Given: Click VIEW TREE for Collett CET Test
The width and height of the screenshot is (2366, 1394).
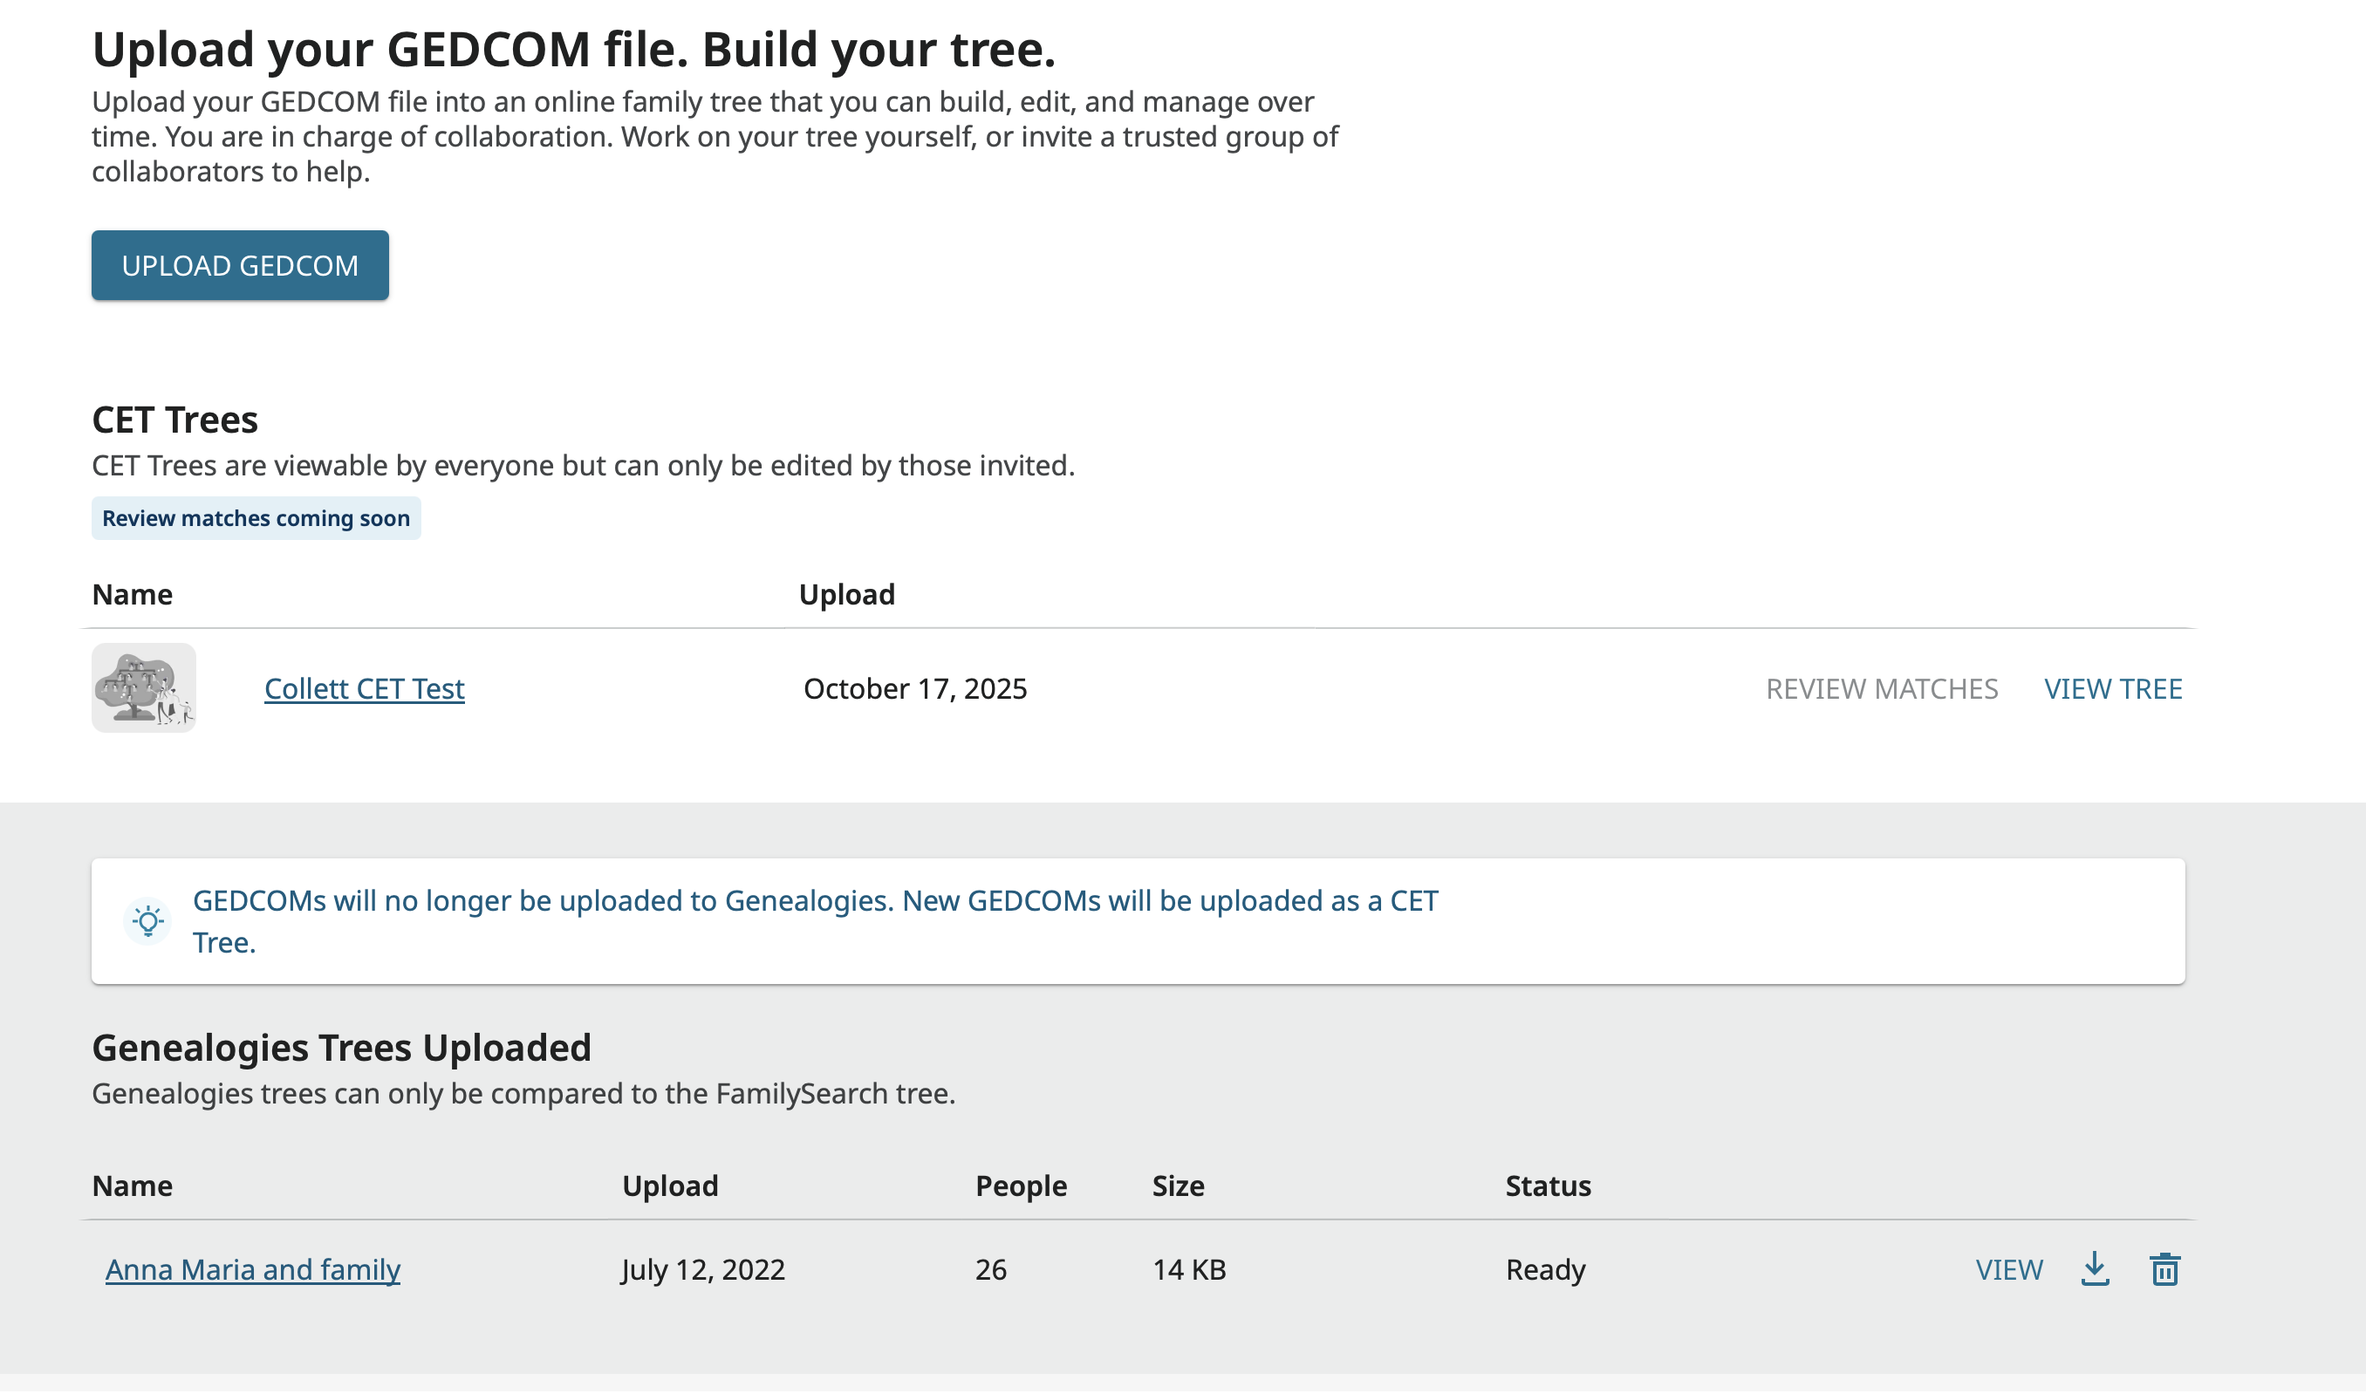Looking at the screenshot, I should click(2112, 688).
